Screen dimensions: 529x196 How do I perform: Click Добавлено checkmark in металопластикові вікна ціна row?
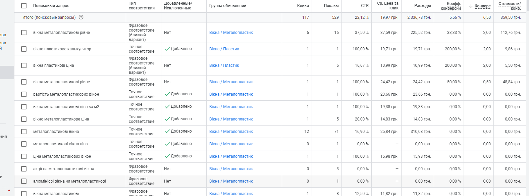coord(167,144)
